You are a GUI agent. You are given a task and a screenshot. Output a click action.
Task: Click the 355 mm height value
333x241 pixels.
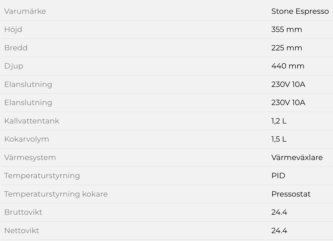pyautogui.click(x=286, y=30)
